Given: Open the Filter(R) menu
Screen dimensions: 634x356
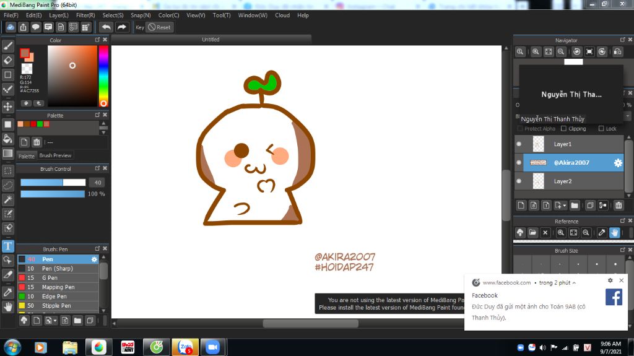Looking at the screenshot, I should pos(85,15).
